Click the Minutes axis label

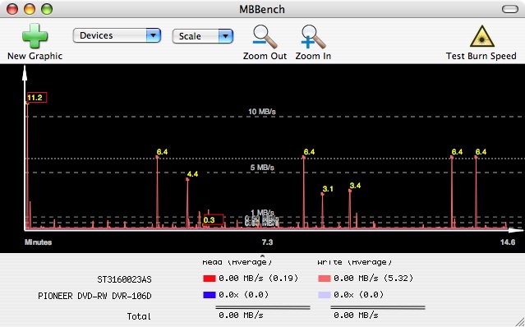click(x=38, y=242)
